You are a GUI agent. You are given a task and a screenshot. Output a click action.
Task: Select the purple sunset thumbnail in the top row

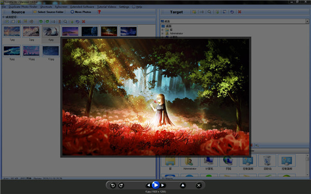70,31
